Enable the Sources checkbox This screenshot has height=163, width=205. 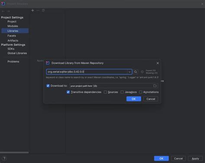(106, 92)
